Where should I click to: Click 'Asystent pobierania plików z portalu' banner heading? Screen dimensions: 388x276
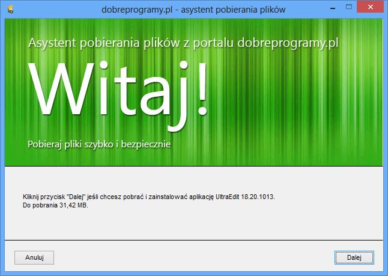tap(183, 43)
